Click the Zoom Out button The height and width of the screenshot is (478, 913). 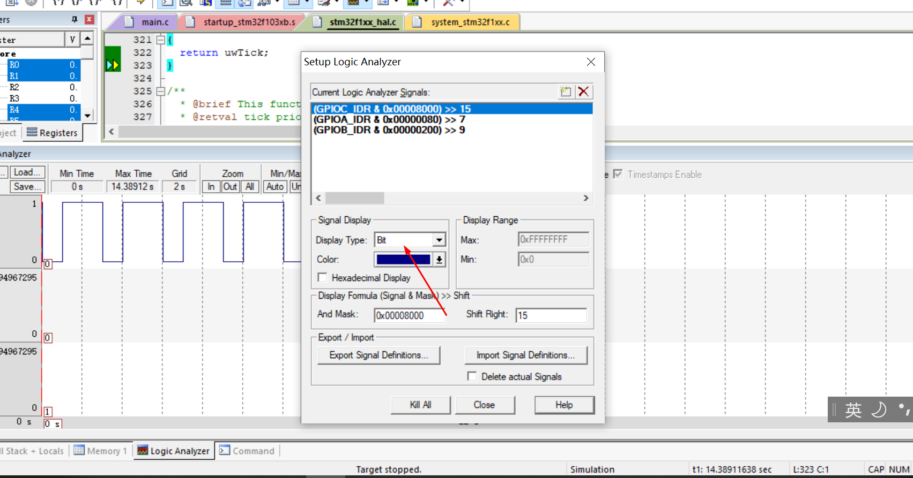[x=231, y=186]
